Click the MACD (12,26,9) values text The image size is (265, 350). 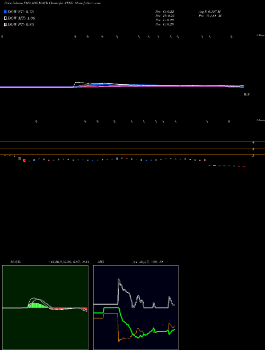click(69, 262)
